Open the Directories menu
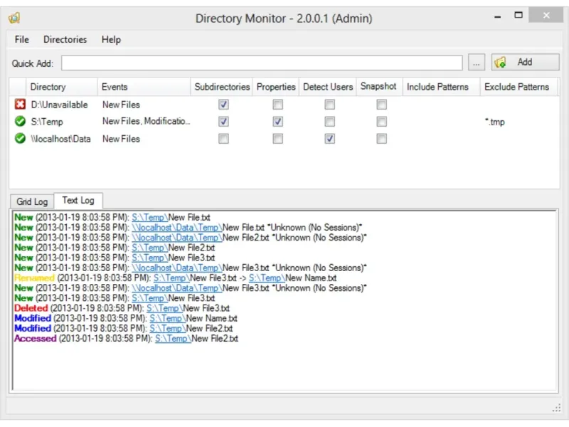The image size is (569, 427). pos(65,39)
